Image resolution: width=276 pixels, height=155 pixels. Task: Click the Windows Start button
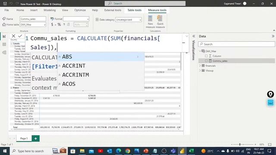coord(5,151)
